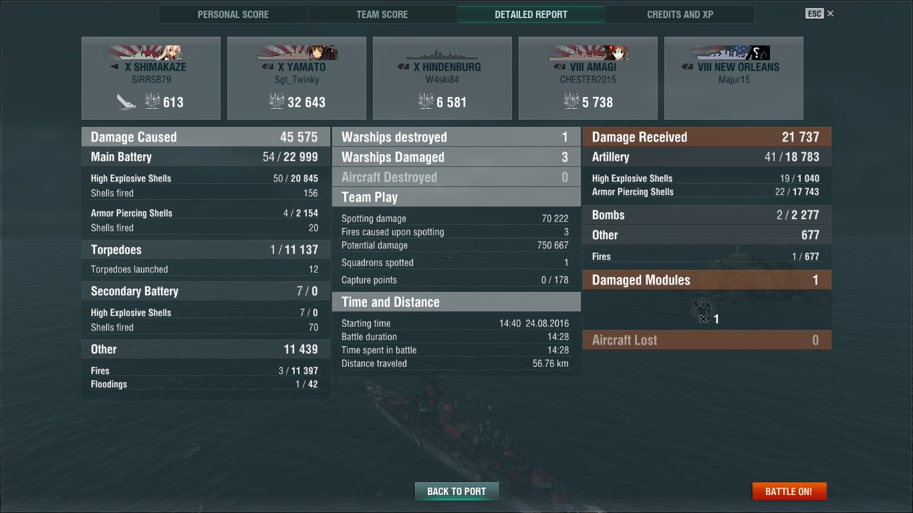Select the VIII New Orleans ship card
Image resolution: width=913 pixels, height=513 pixels.
pyautogui.click(x=734, y=78)
